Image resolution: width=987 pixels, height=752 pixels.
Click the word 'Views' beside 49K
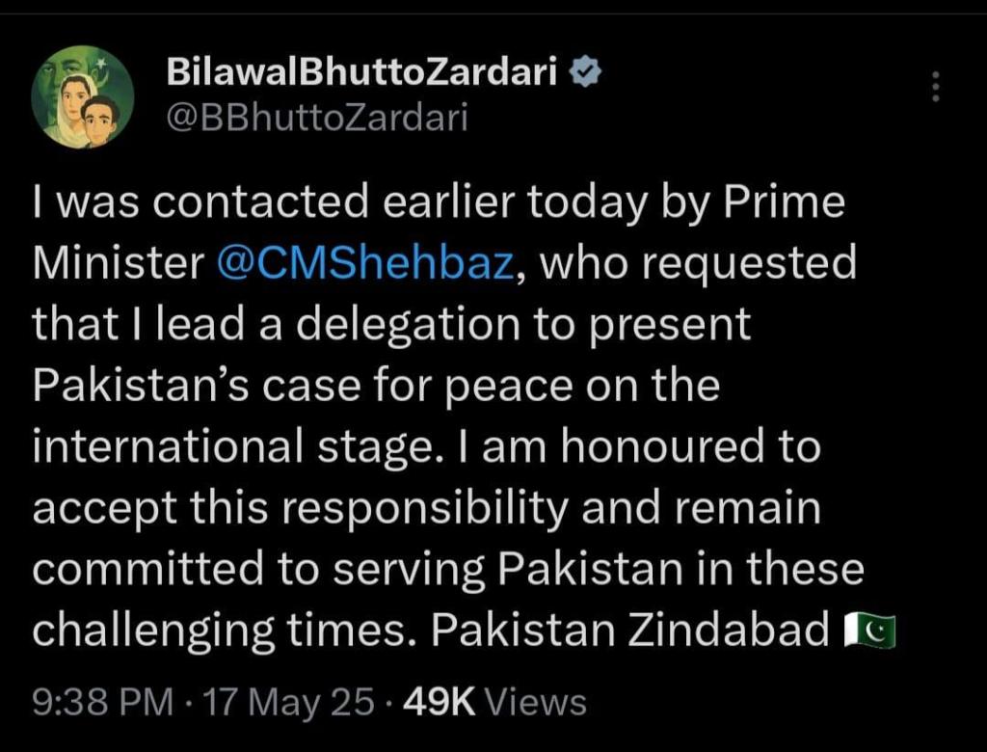click(x=536, y=702)
